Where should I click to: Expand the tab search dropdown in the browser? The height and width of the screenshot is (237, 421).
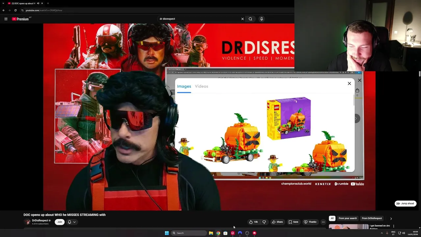point(3,3)
